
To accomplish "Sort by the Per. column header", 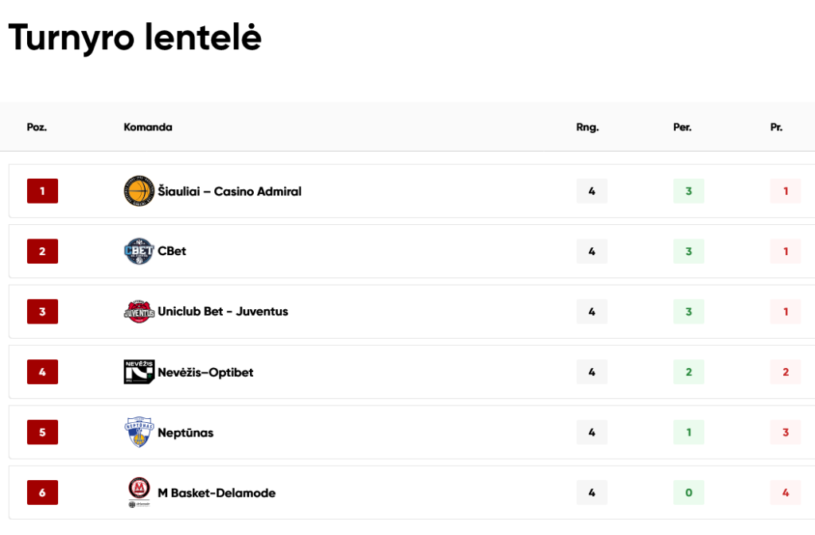I will pyautogui.click(x=682, y=127).
